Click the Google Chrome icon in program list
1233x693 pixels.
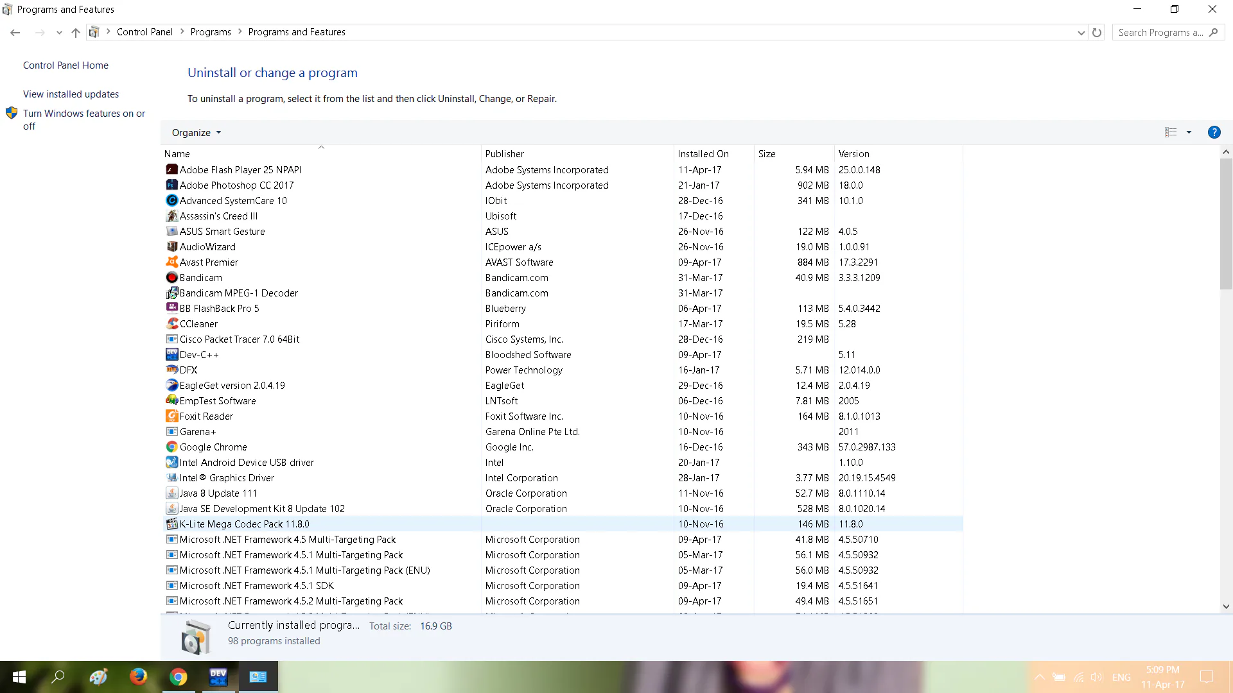pyautogui.click(x=171, y=447)
